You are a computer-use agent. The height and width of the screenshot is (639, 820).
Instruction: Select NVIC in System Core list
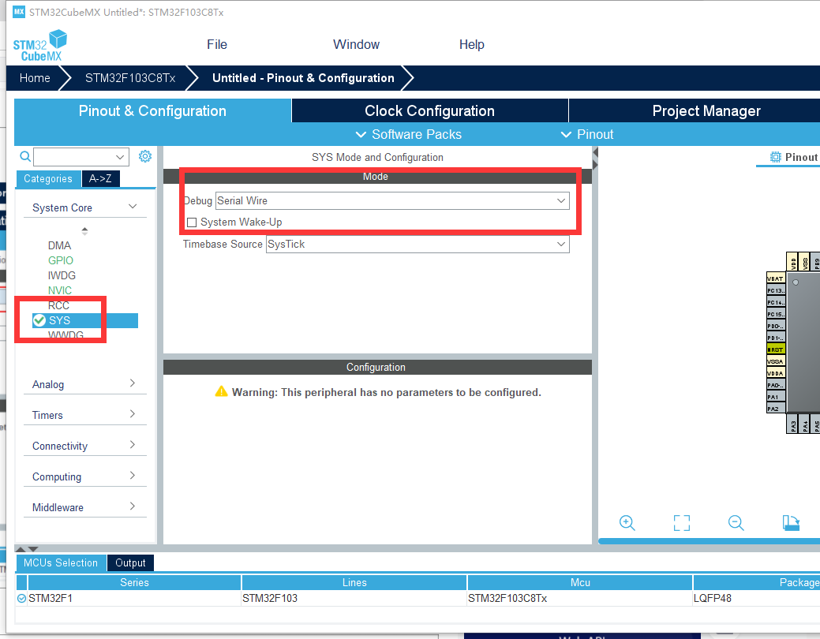point(60,290)
